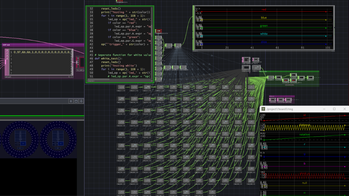Open right LED ring preview
This screenshot has width=349, height=196.
58,139
